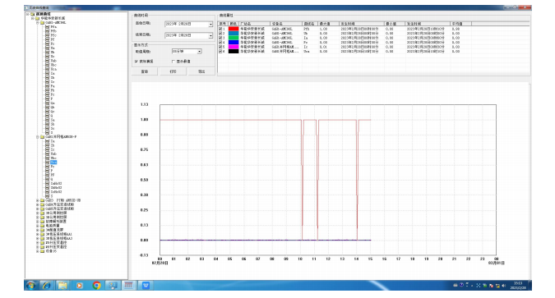The width and height of the screenshot is (555, 298).
Task: Click the highlighted Uca curve item
Action: [x=53, y=163]
